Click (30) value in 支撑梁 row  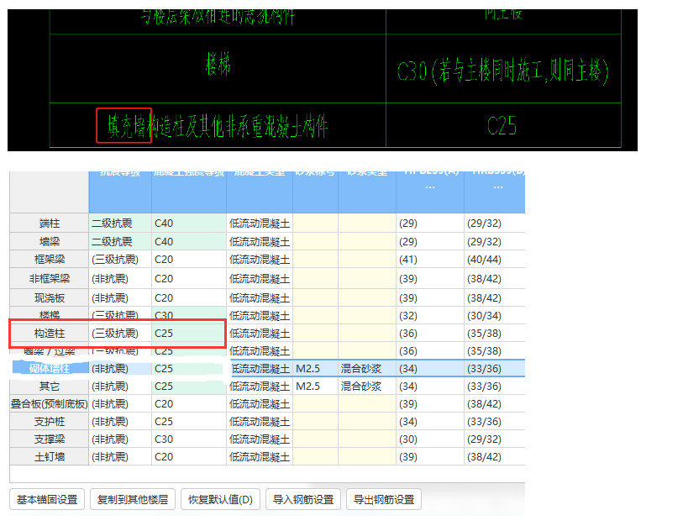pyautogui.click(x=430, y=439)
